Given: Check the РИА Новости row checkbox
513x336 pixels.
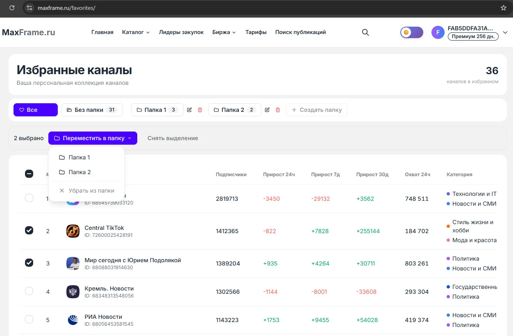Looking at the screenshot, I should (x=29, y=319).
